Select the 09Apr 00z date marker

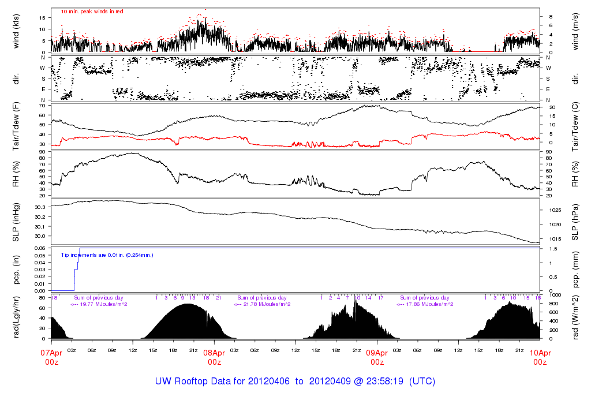pos(377,357)
